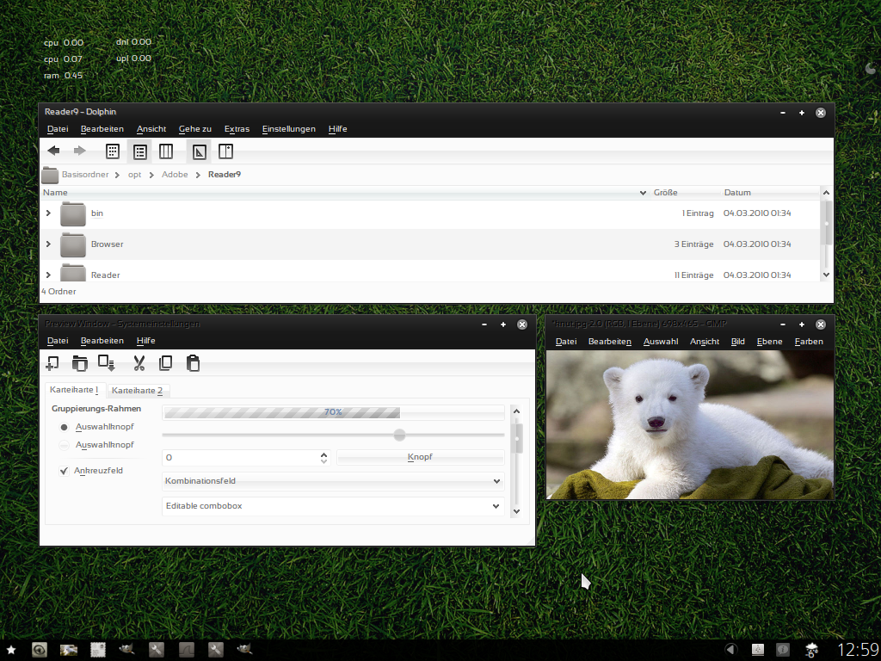Click the paste clipboard icon

click(194, 363)
